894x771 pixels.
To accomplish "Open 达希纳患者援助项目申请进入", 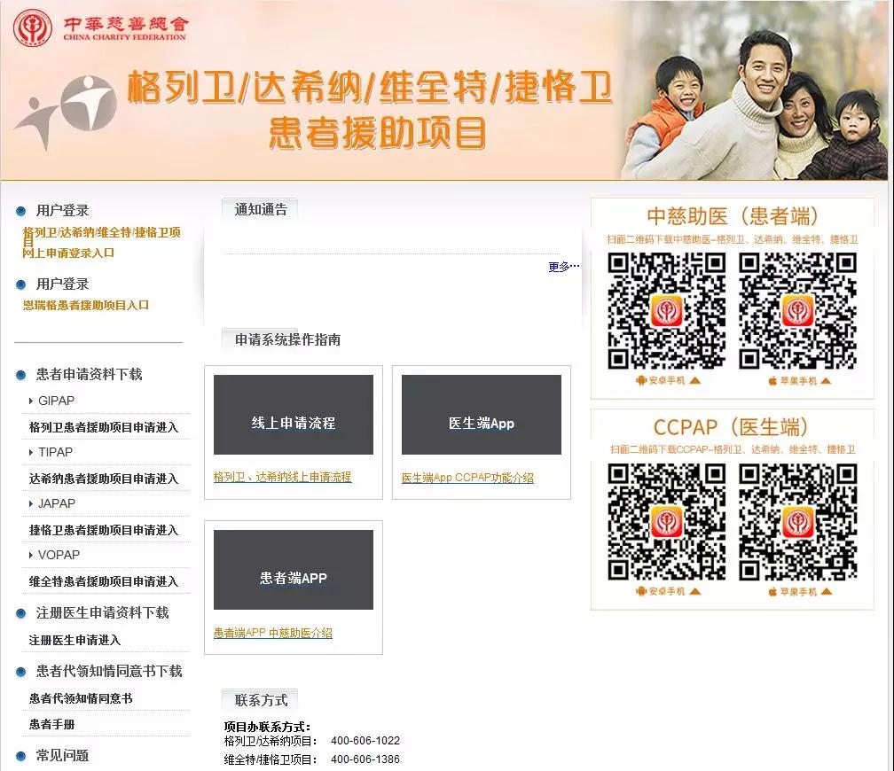I will (104, 479).
